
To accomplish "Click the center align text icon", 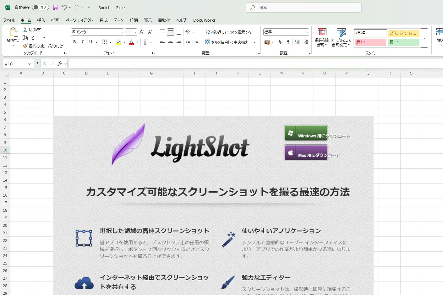I will coord(171,42).
